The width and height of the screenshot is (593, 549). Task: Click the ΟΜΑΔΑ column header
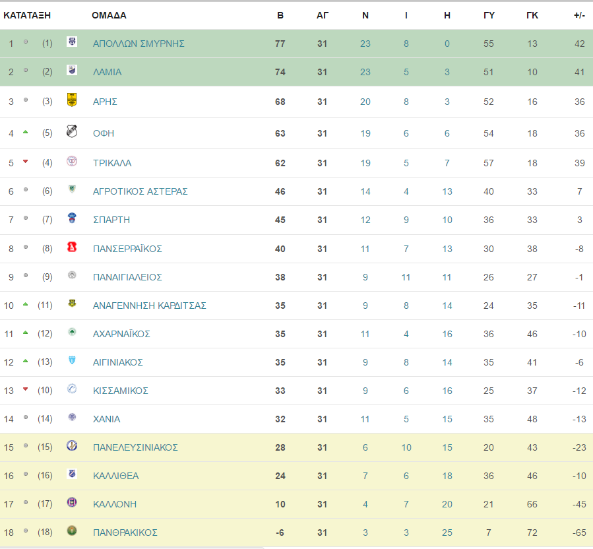point(109,16)
